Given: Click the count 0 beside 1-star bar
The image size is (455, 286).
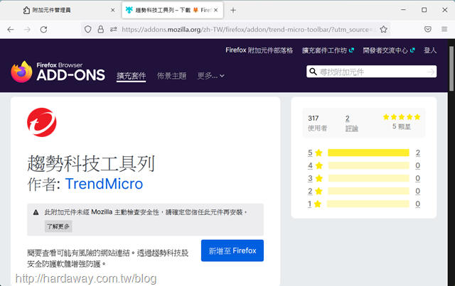Looking at the screenshot, I should 417,204.
